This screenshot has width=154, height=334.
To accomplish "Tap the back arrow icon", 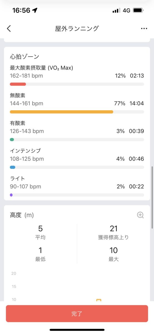I will click(x=9, y=28).
